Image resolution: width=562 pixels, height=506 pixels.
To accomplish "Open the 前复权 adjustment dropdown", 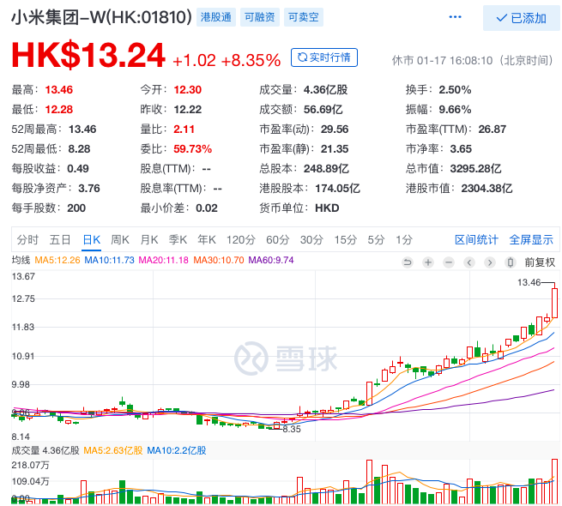I will (540, 262).
